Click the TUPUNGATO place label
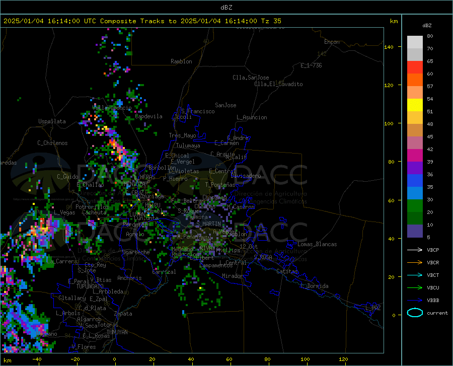Screen dimensions: 453x366 90,286
